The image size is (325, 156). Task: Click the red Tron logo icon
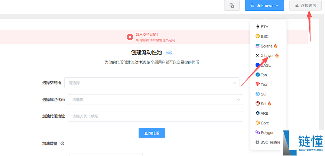coord(258,85)
